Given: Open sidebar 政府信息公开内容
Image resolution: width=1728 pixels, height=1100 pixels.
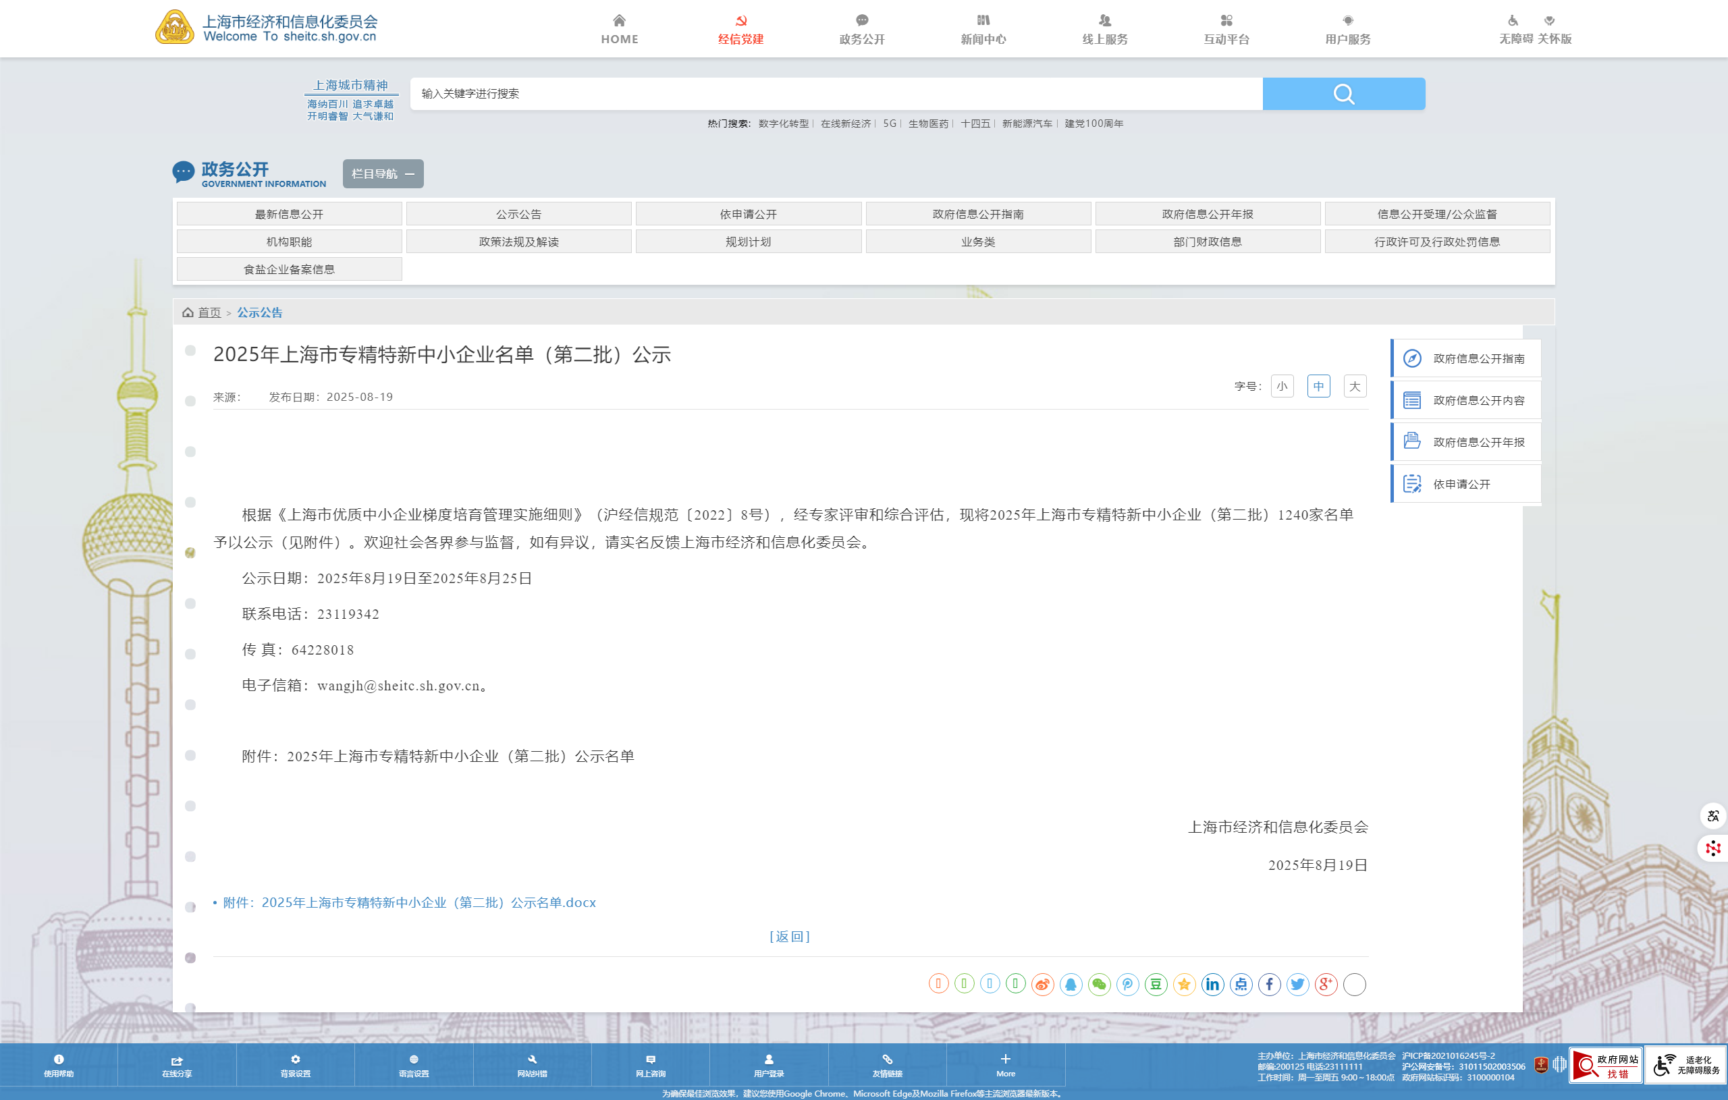Looking at the screenshot, I should click(1466, 400).
